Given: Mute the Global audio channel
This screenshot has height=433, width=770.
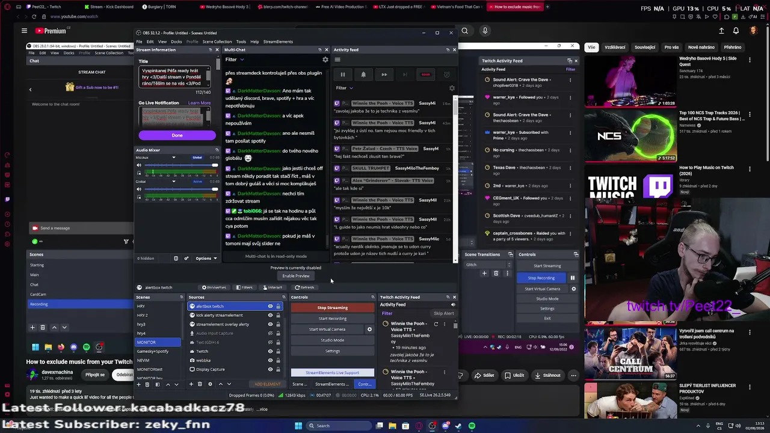Looking at the screenshot, I should [139, 189].
